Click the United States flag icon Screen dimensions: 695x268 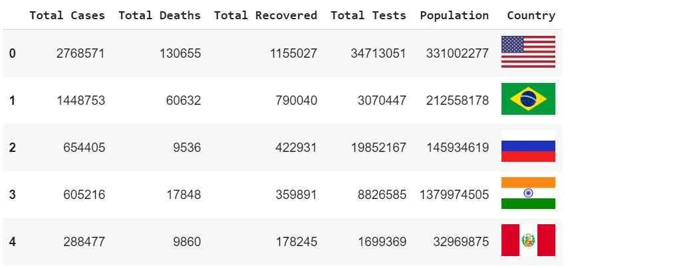pos(528,52)
